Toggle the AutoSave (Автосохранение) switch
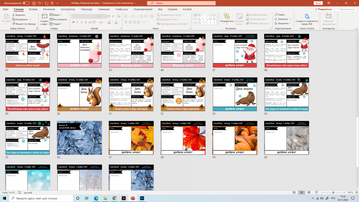359x202 pixels. pyautogui.click(x=26, y=3)
